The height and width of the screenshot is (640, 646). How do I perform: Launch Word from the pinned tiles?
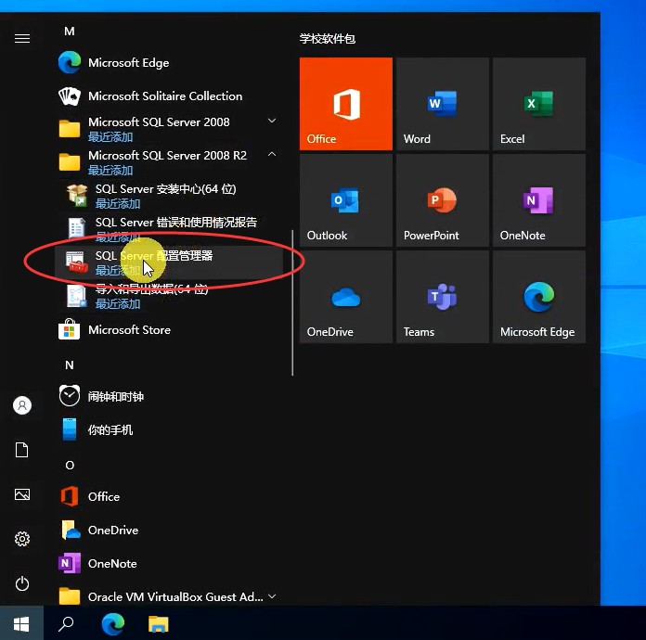click(x=443, y=104)
